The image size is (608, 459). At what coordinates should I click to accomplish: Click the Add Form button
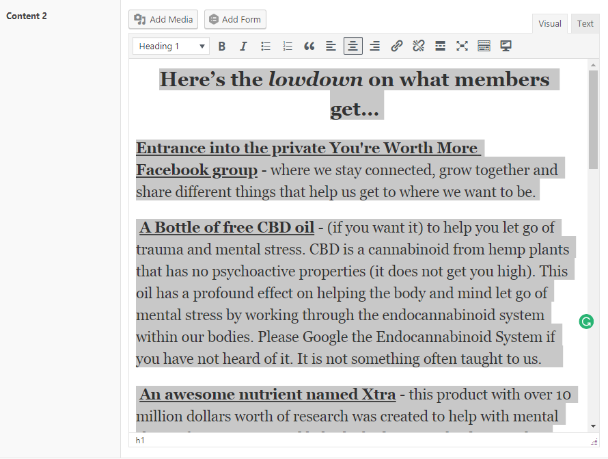pos(235,19)
